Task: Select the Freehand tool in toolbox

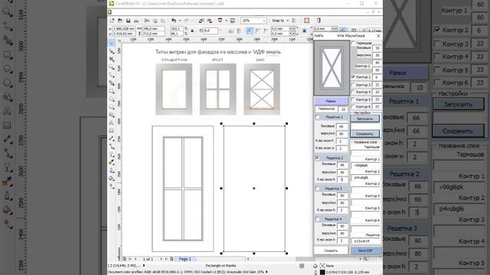Action: 112,75
